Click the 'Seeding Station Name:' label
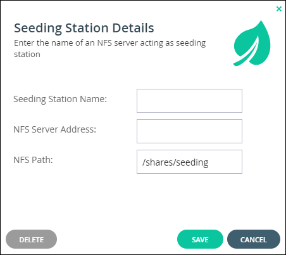The image size is (286, 255). [x=60, y=99]
